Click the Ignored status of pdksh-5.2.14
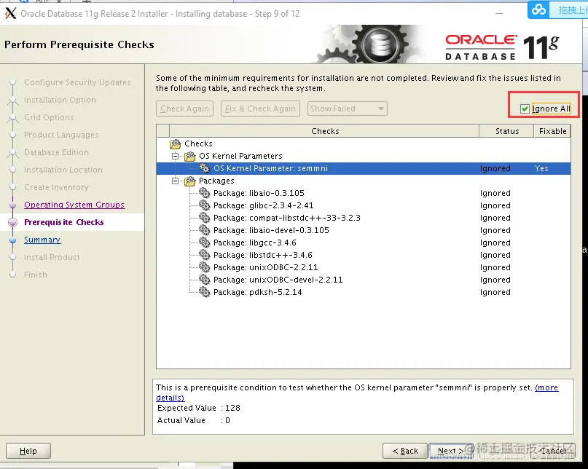Screen dimensions: 588x469 pyautogui.click(x=495, y=293)
